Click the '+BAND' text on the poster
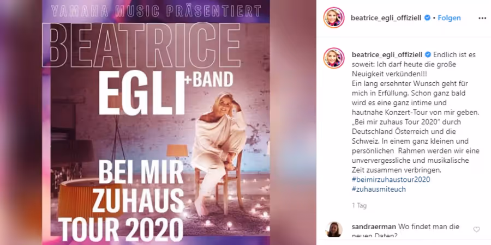The width and height of the screenshot is (491, 245). click(209, 80)
